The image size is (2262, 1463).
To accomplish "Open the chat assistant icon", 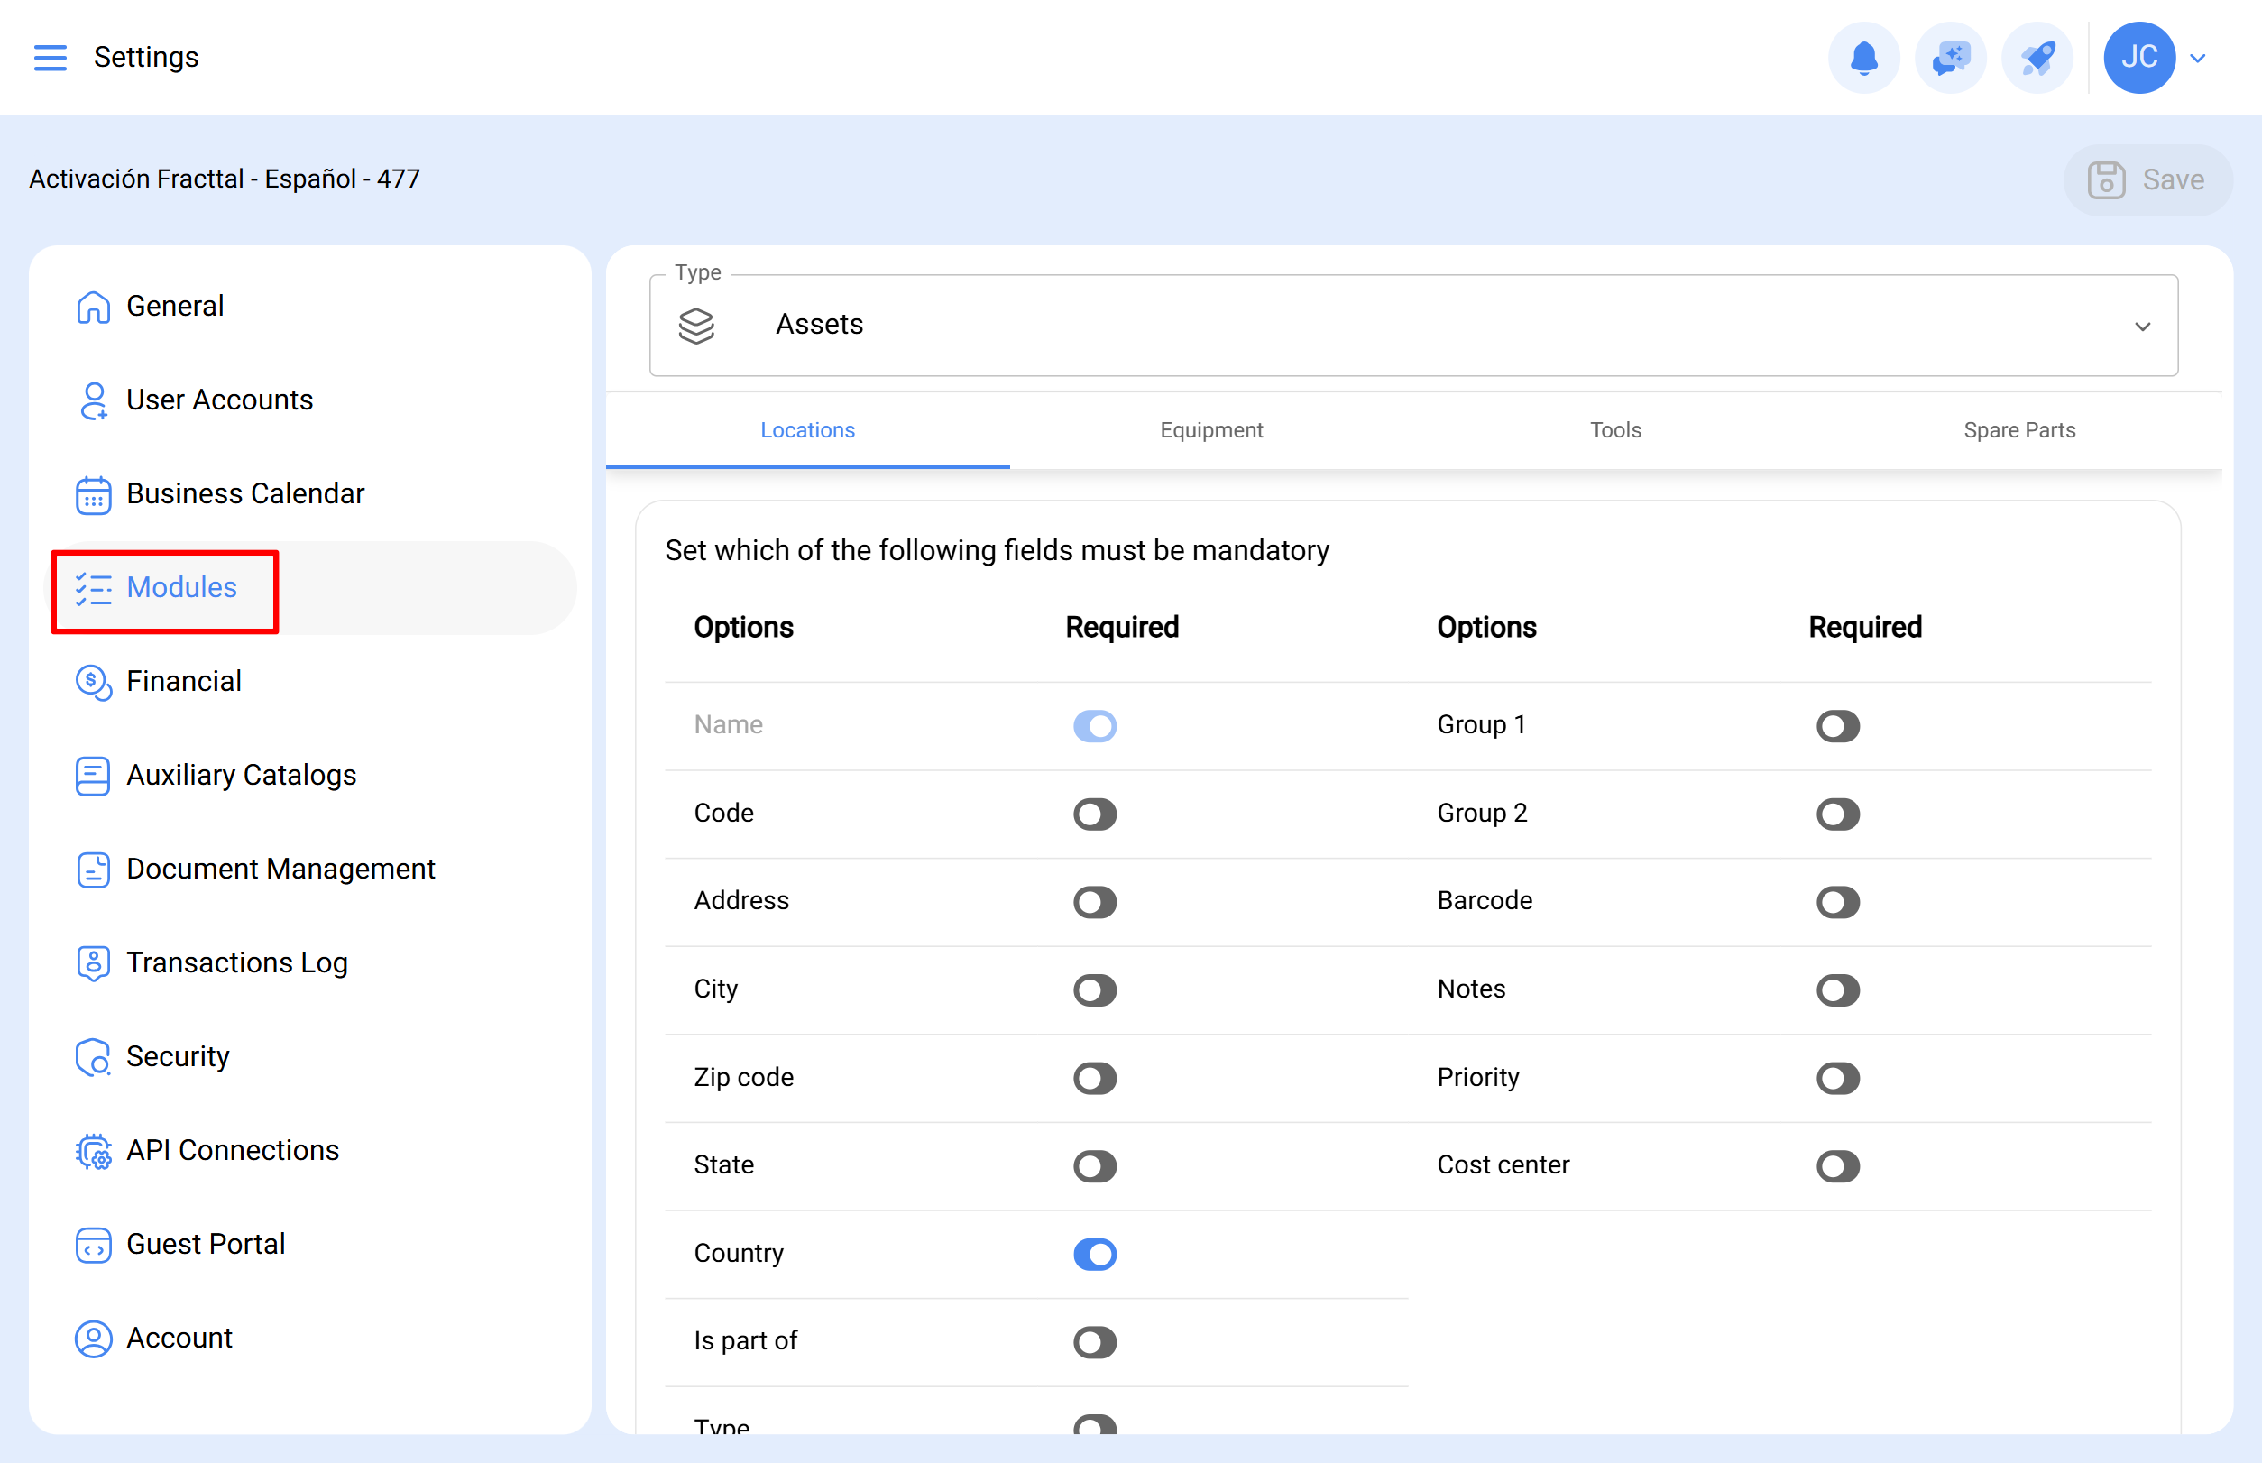I will [x=1951, y=57].
